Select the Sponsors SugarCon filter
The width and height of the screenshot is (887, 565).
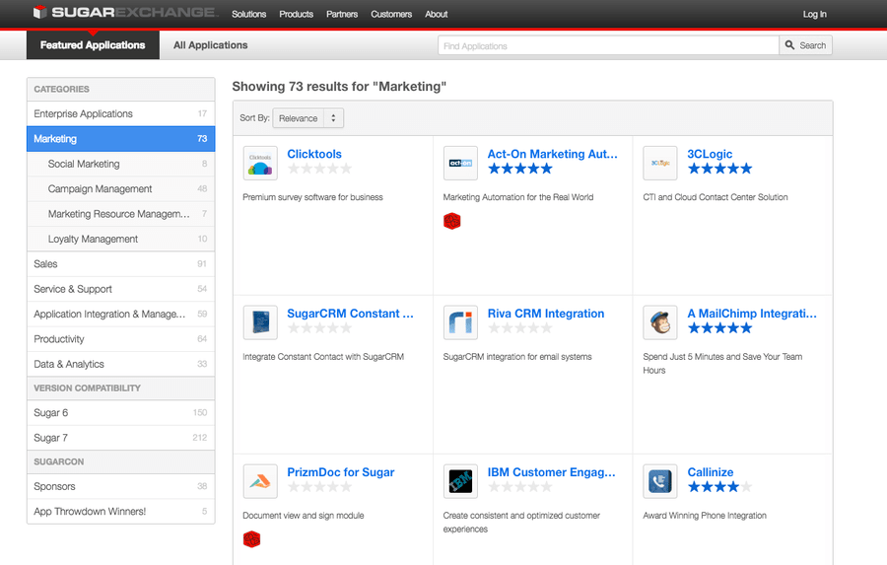click(121, 486)
